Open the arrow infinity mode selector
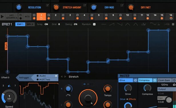 point(88,84)
